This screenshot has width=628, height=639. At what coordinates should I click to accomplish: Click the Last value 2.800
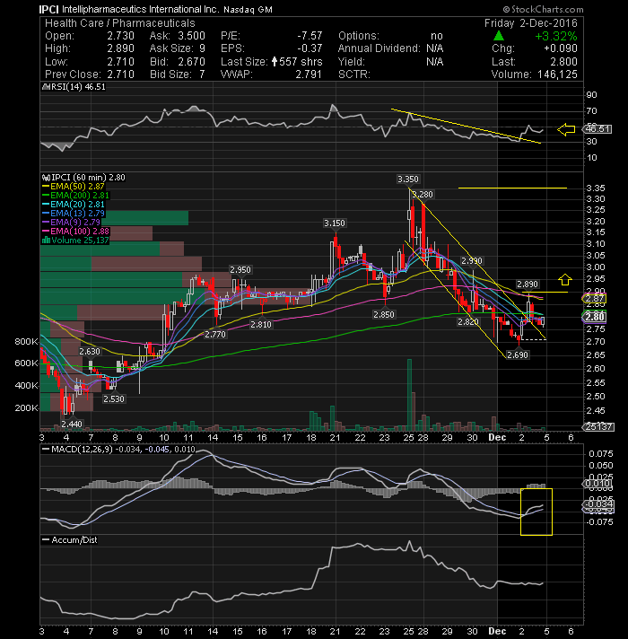point(564,62)
